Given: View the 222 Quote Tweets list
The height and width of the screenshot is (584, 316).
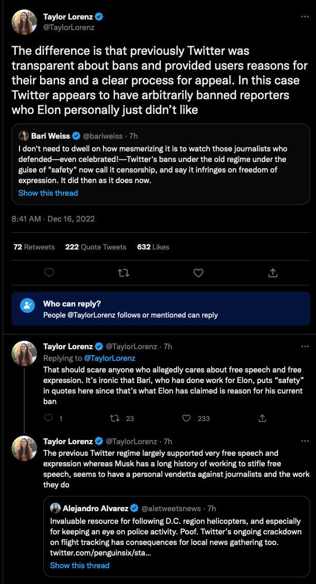Looking at the screenshot, I should (96, 247).
